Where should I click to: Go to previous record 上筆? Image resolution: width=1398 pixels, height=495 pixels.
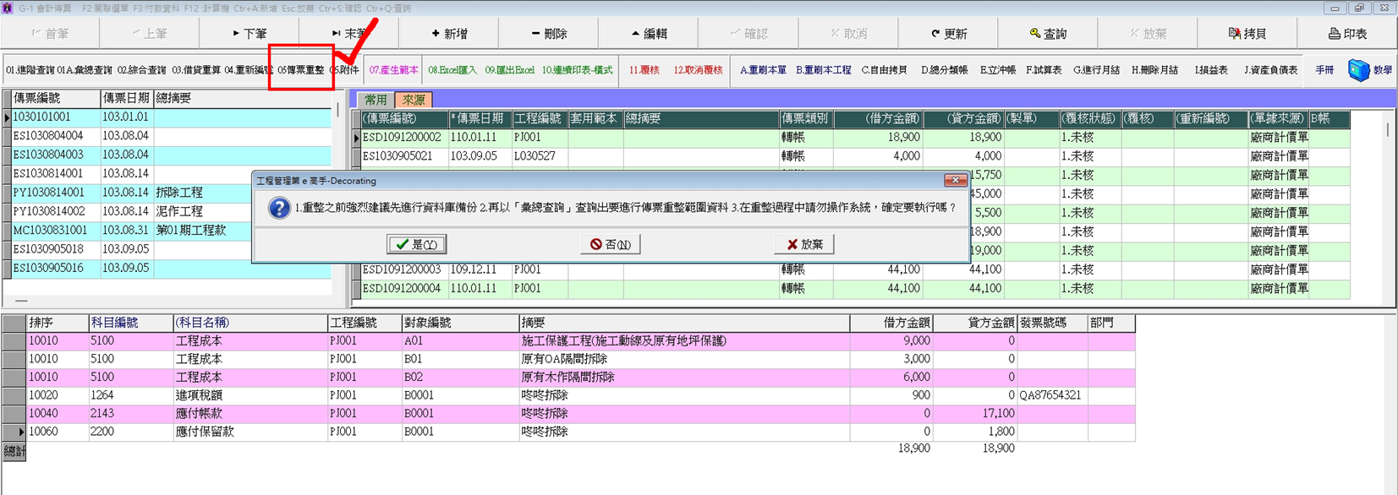[x=150, y=34]
